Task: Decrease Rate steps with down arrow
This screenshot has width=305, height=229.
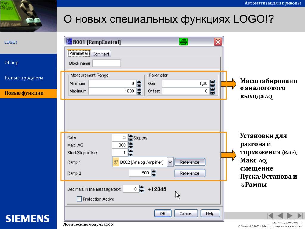Action: coord(131,139)
